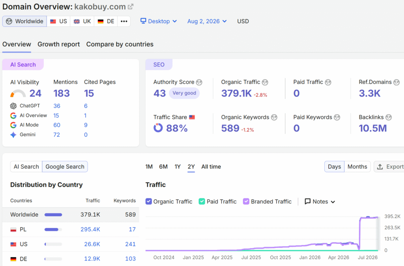The image size is (404, 266).
Task: Click the Worldwide globe icon
Action: pyautogui.click(x=9, y=21)
